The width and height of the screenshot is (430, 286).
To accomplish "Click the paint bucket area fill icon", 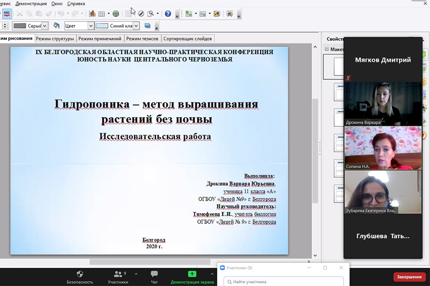I will click(56, 26).
